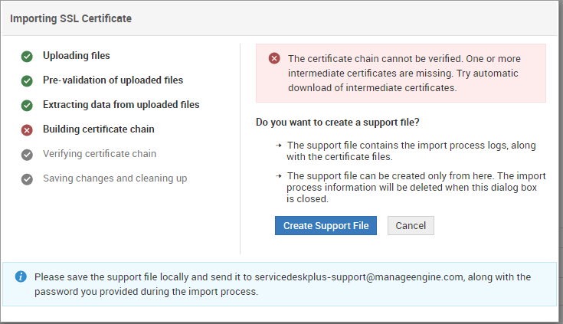The width and height of the screenshot is (563, 324).
Task: Click the Importing SSL Certificate dialog title
Action: [70, 18]
